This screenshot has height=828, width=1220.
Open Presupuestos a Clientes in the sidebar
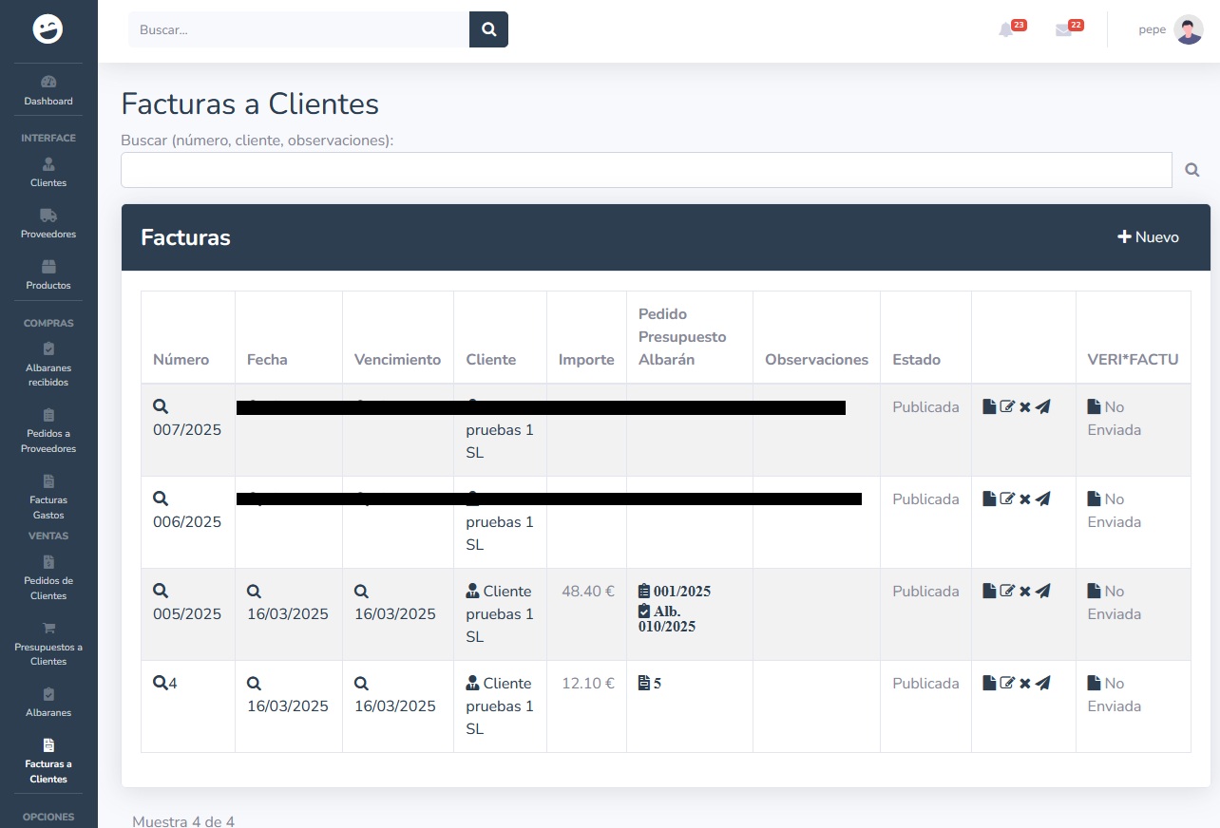pyautogui.click(x=48, y=643)
